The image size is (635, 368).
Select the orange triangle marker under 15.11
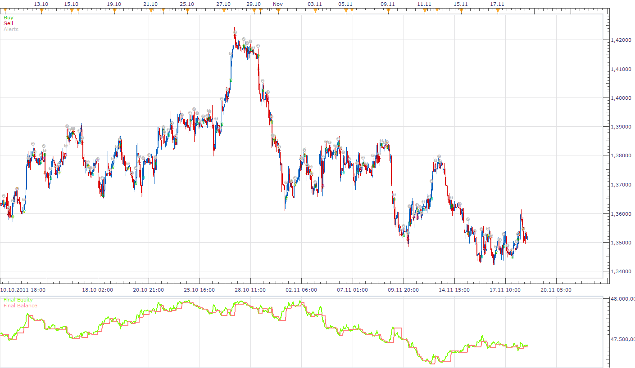pos(461,11)
